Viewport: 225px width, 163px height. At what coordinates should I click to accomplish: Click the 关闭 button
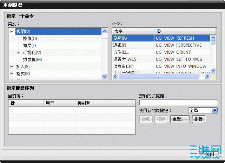(x=210, y=155)
